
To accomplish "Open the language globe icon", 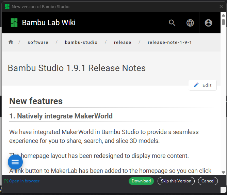I will [x=190, y=23].
